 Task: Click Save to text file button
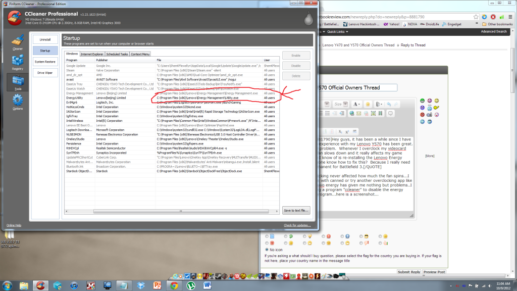click(296, 211)
